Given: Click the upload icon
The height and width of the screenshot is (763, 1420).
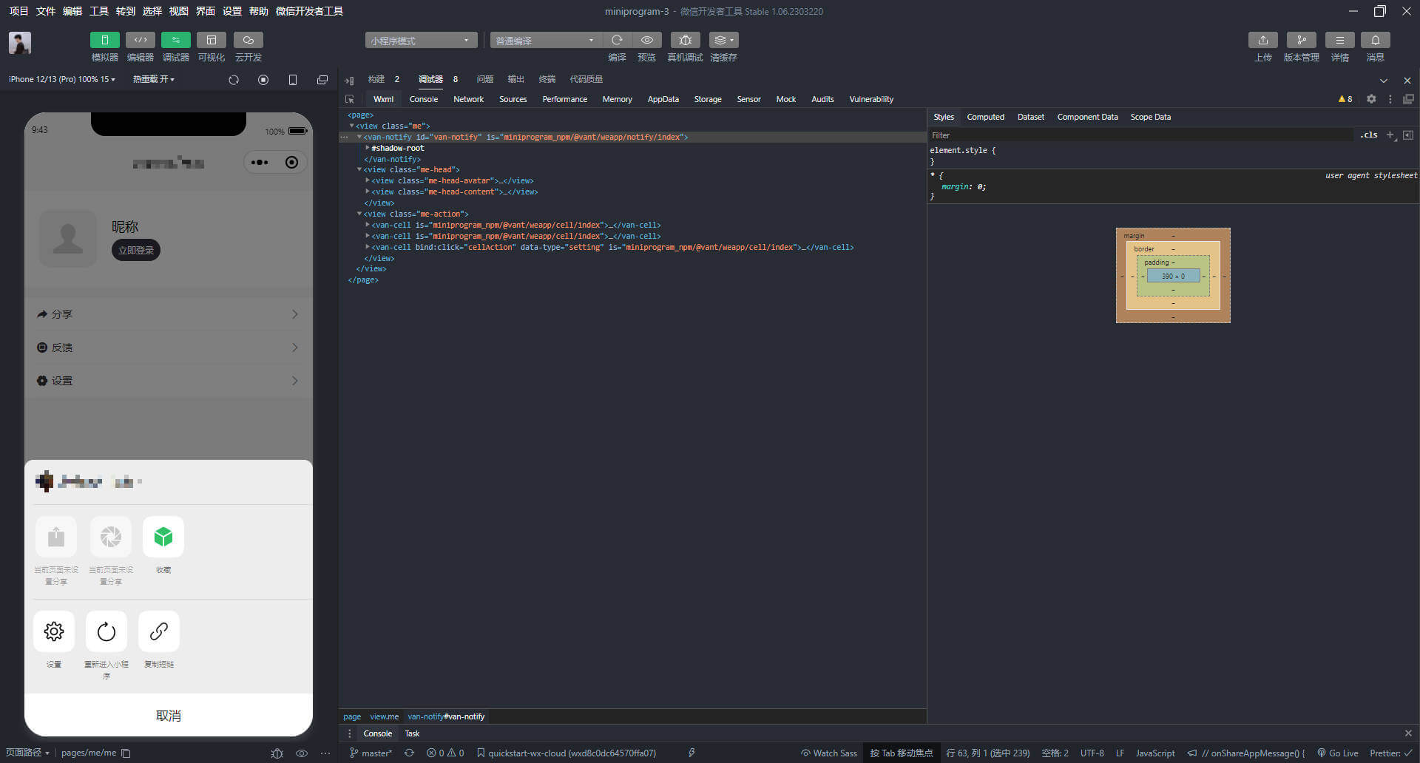Looking at the screenshot, I should tap(1262, 40).
